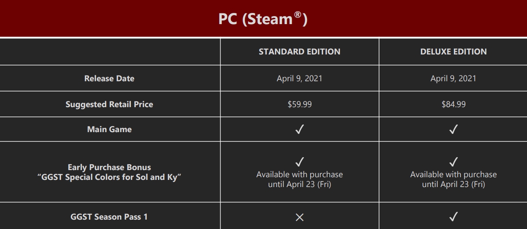Click the Suggested Retail Price row label
527x229 pixels.
point(109,104)
